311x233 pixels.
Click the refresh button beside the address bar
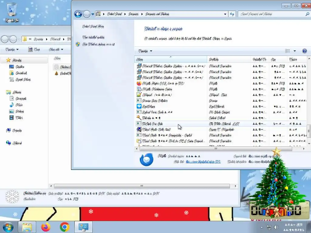232,14
